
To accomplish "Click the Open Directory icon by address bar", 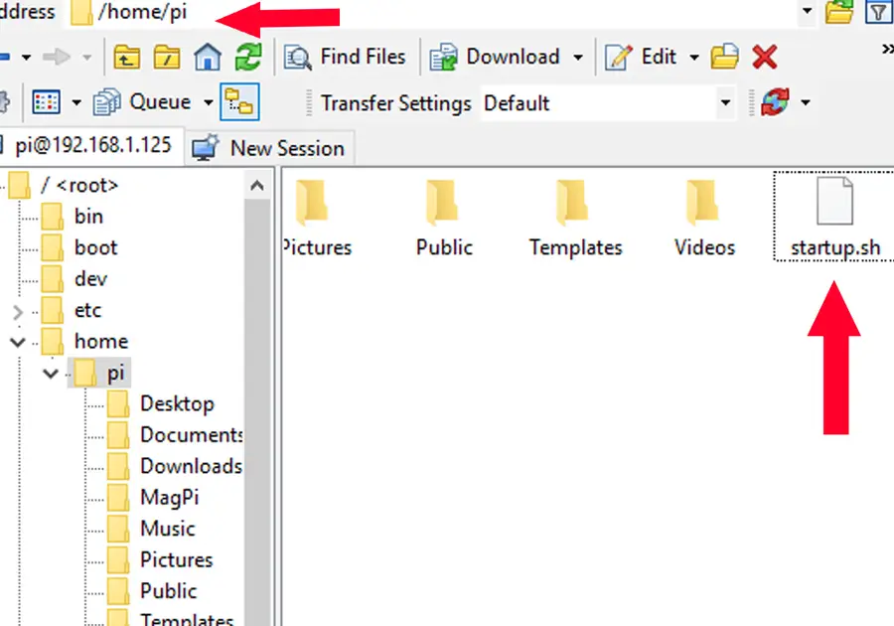I will pos(839,13).
